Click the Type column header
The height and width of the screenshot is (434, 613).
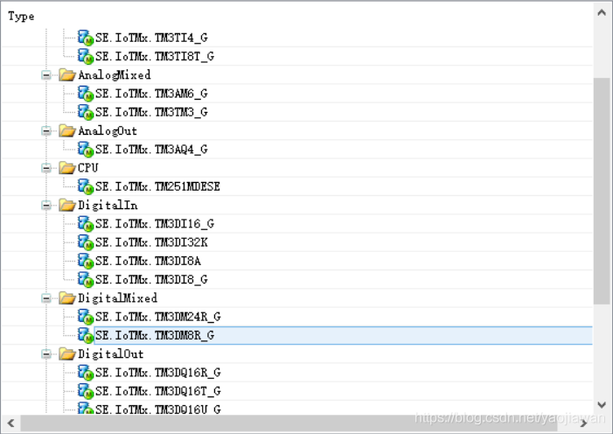tap(22, 17)
